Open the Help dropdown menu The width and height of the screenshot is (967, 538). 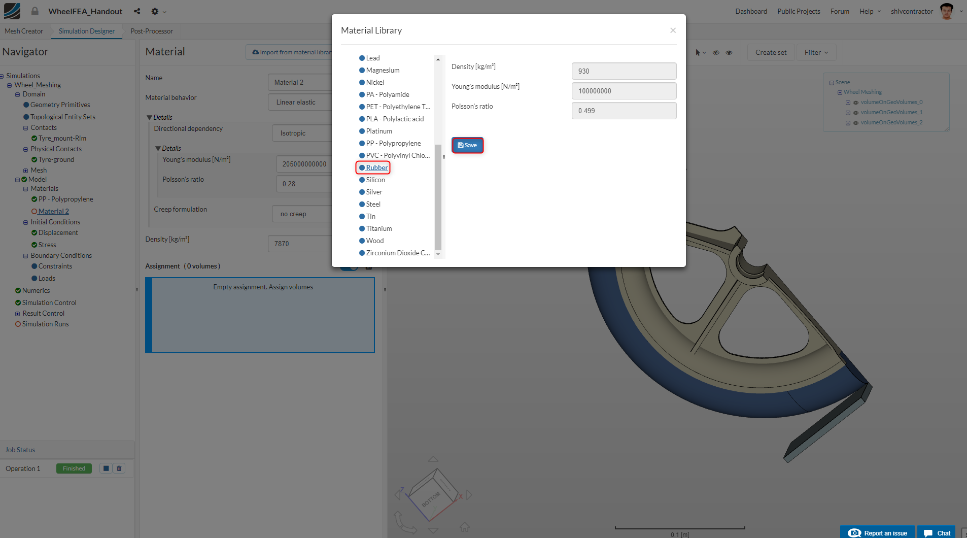click(870, 11)
